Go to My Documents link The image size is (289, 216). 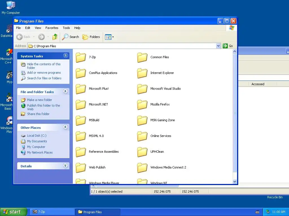[x=37, y=141]
